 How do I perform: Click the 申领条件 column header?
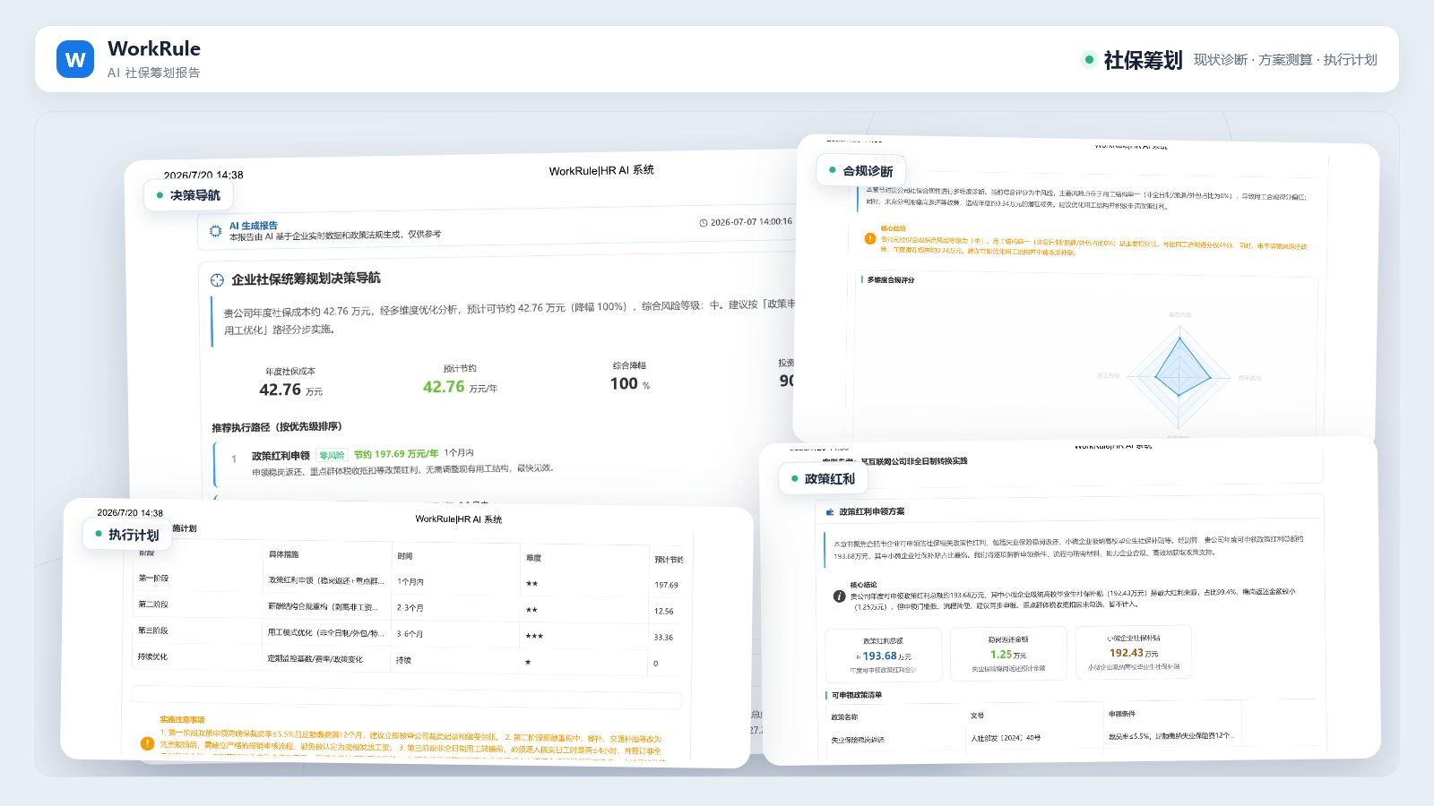[1122, 714]
